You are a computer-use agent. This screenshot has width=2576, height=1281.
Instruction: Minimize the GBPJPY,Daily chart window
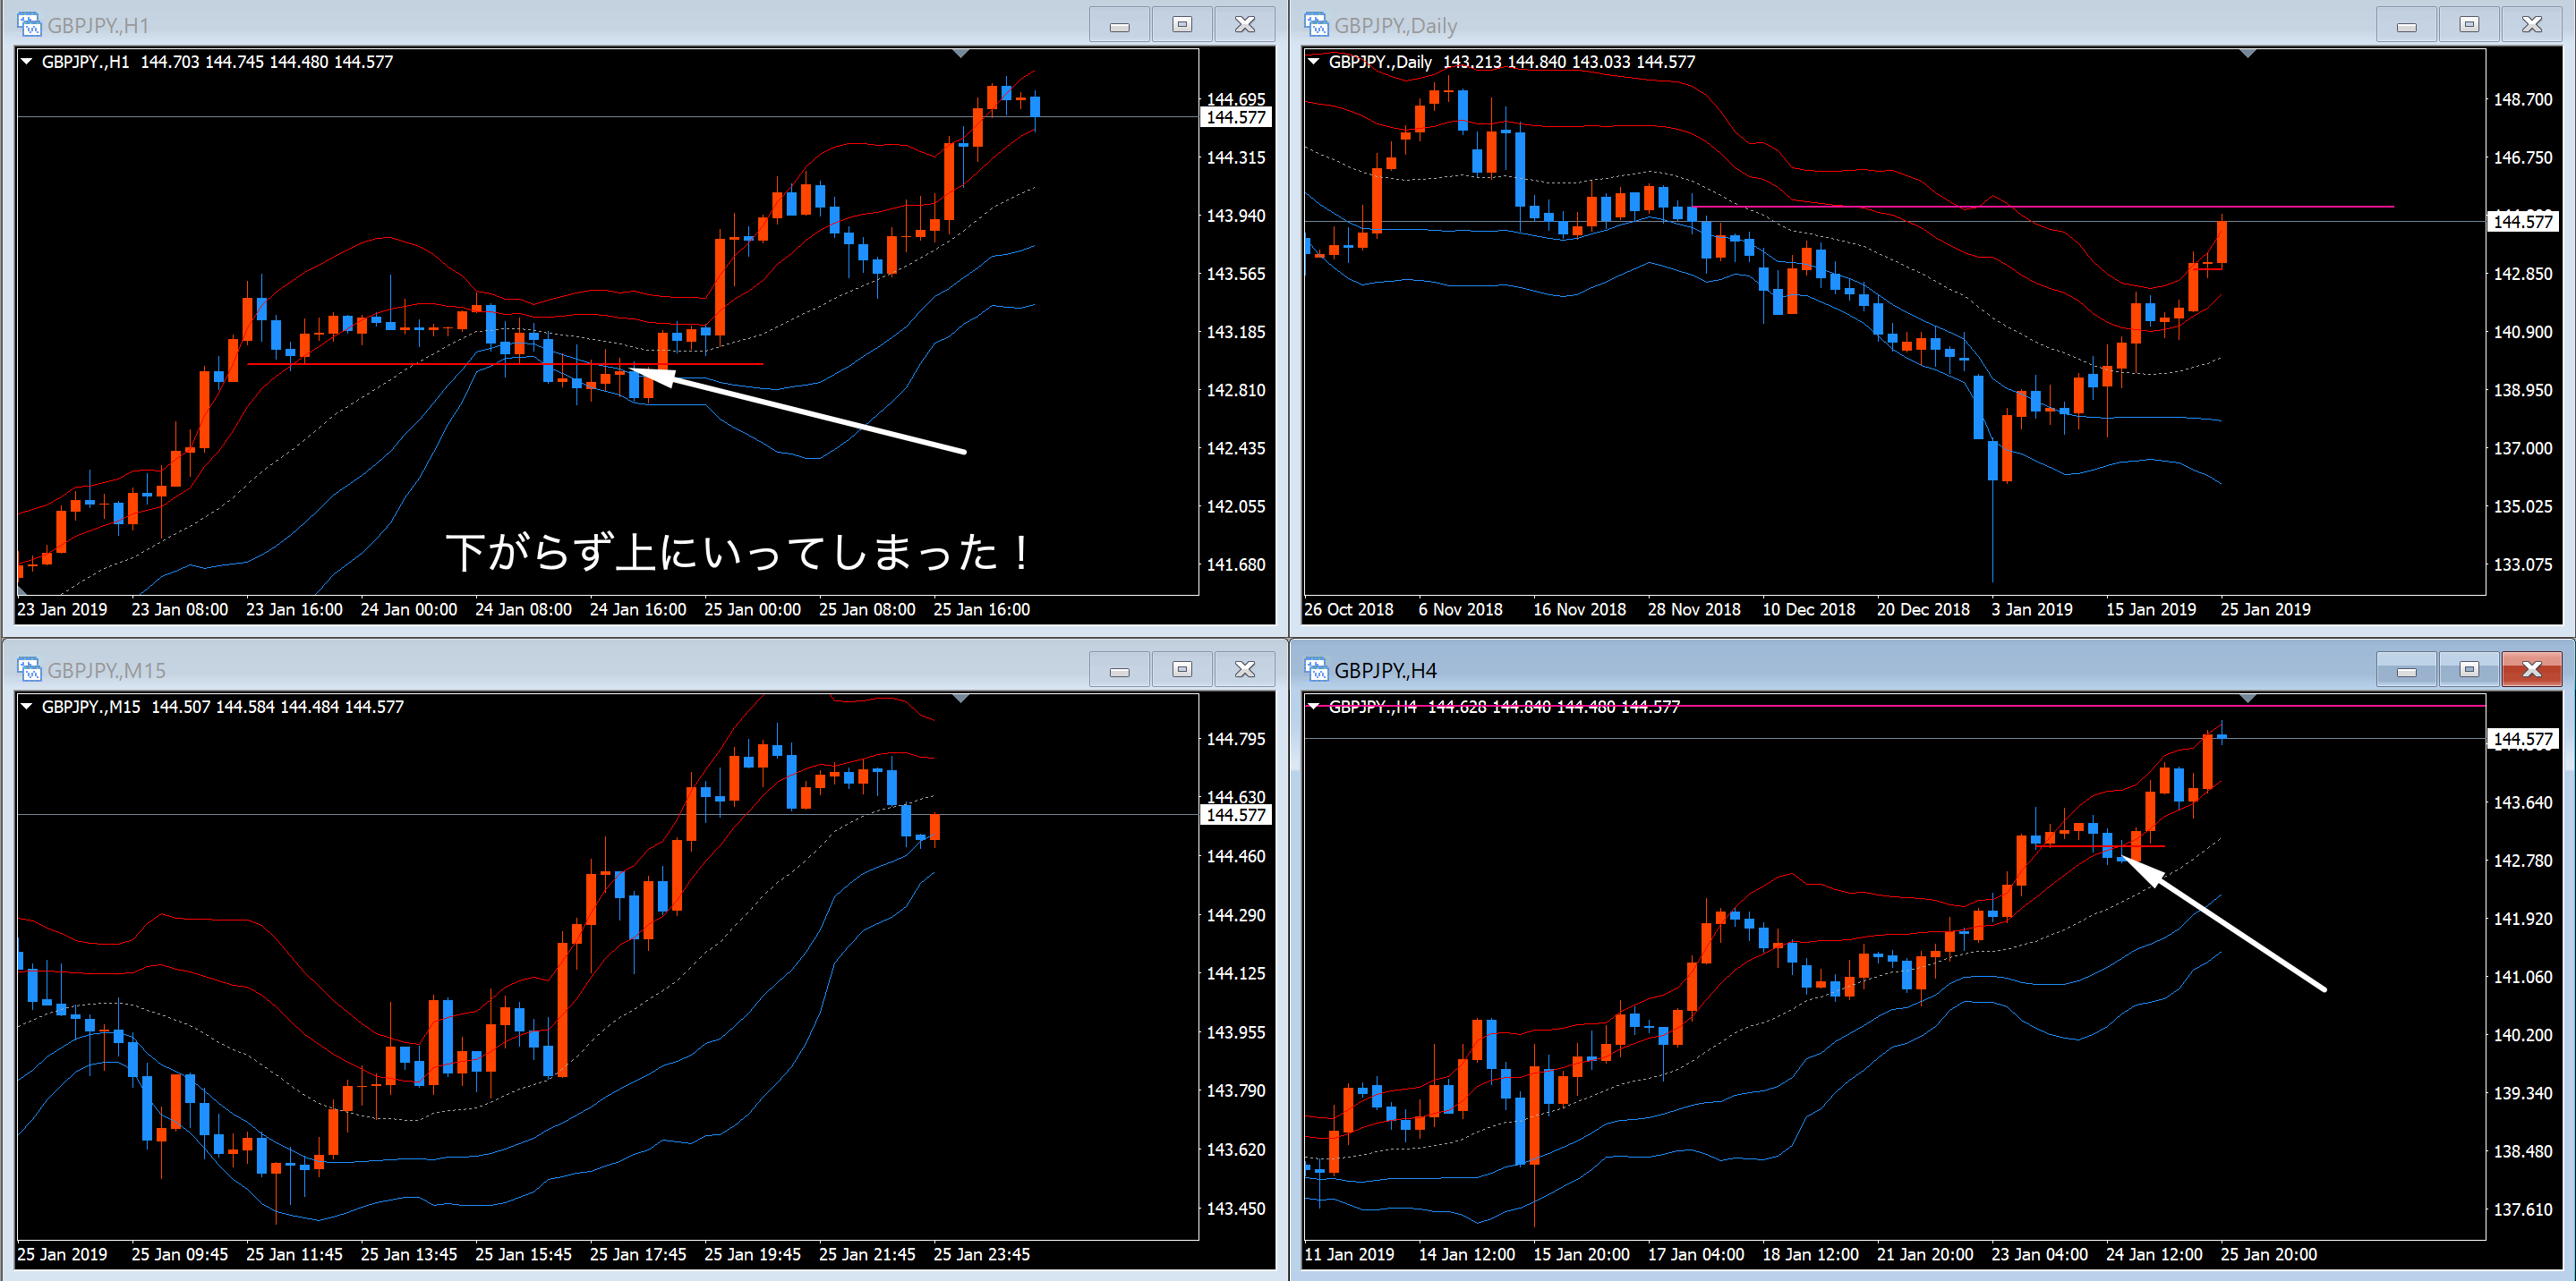click(x=2406, y=24)
